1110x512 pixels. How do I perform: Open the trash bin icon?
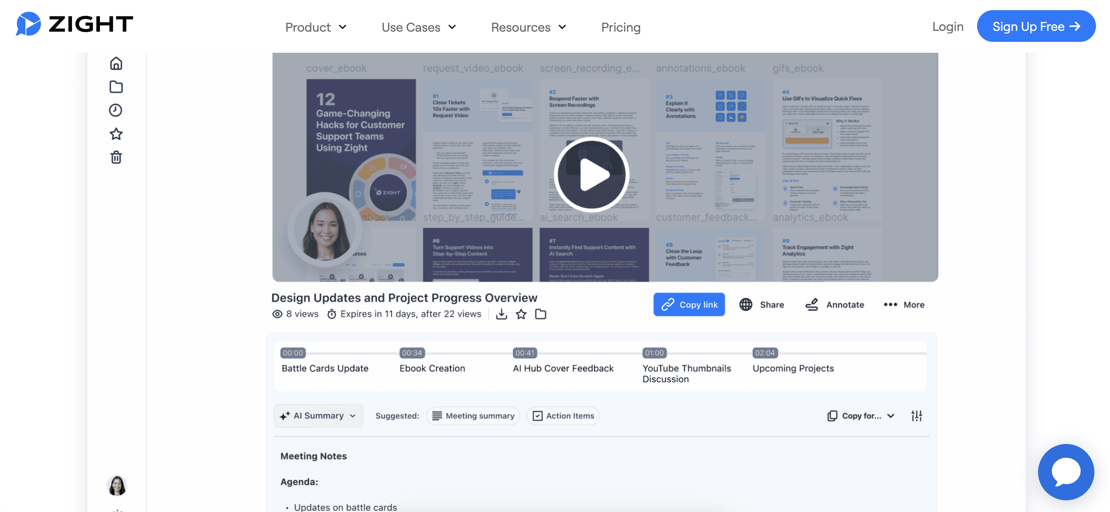pyautogui.click(x=116, y=157)
